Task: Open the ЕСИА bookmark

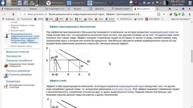Action: [x=139, y=19]
